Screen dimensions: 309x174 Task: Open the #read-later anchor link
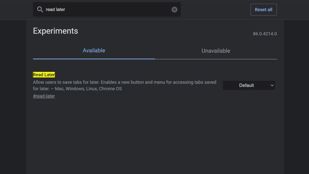pos(44,96)
